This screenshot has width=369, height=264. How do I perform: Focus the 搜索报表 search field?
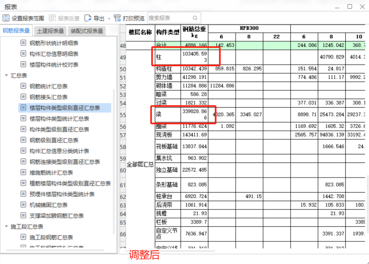tap(174, 18)
